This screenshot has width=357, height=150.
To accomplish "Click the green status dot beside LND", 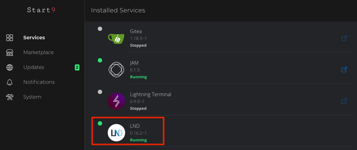I will click(100, 123).
